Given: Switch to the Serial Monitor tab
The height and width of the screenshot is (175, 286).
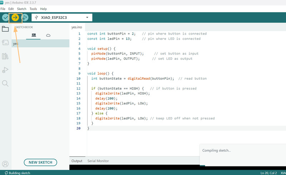Looking at the screenshot, I should coord(98,161).
